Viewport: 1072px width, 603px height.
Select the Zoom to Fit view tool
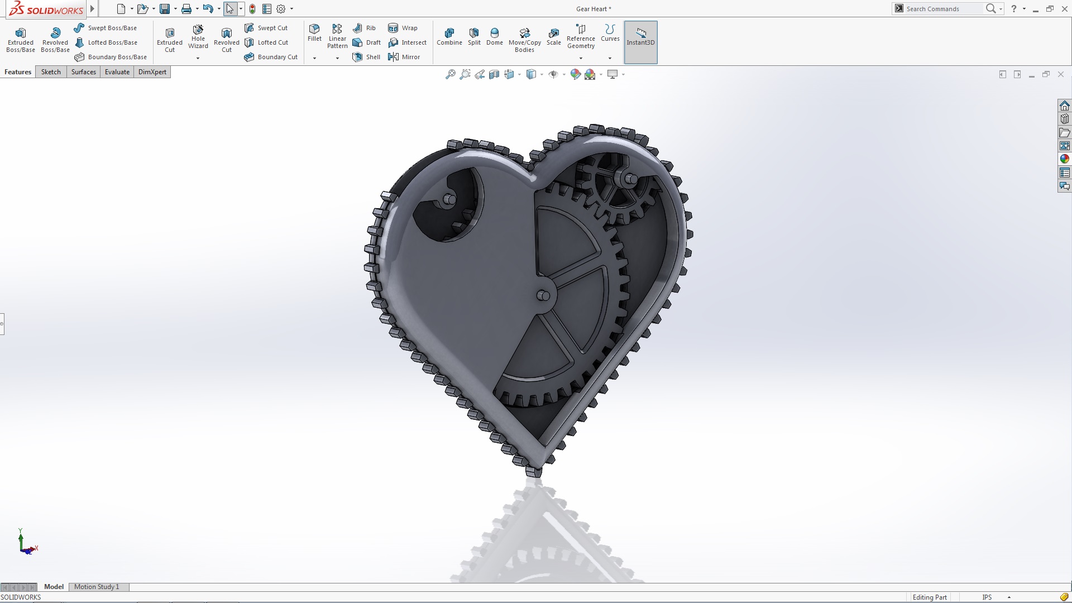(451, 74)
